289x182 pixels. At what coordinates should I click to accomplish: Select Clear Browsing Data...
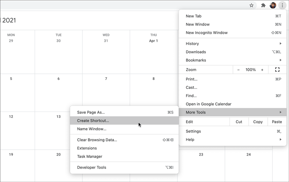(x=125, y=140)
